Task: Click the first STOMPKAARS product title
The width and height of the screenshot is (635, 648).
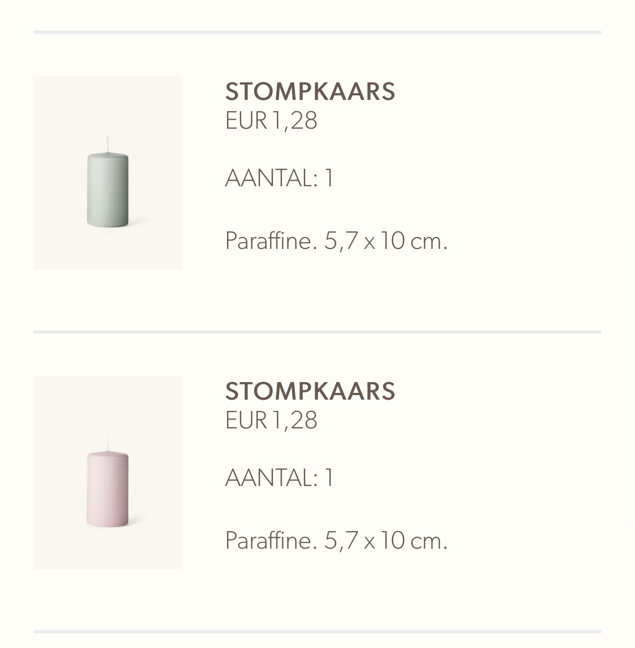Action: point(310,91)
